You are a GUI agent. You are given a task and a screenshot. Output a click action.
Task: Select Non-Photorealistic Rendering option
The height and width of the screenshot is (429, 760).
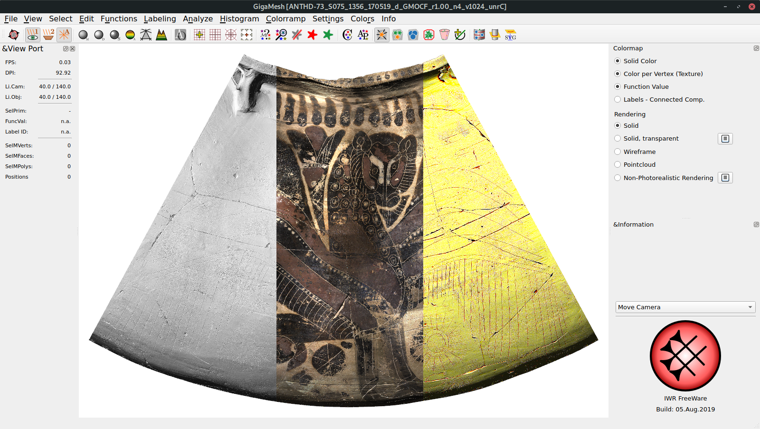pos(664,178)
